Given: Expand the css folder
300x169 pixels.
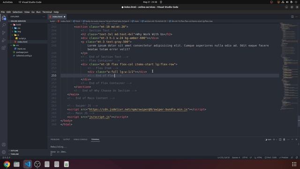Looking at the screenshot, I should [19, 28].
